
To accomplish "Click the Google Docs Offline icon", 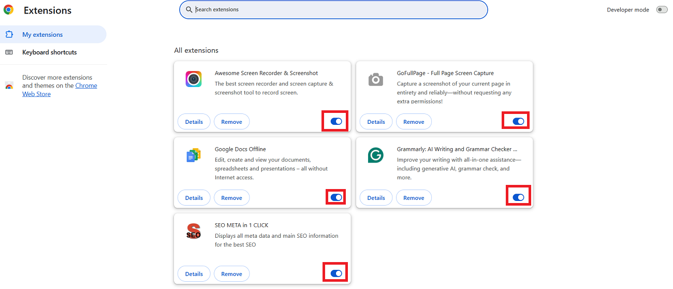I will (x=193, y=155).
